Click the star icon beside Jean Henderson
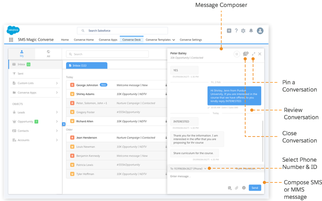The height and width of the screenshot is (201, 322). point(72,137)
